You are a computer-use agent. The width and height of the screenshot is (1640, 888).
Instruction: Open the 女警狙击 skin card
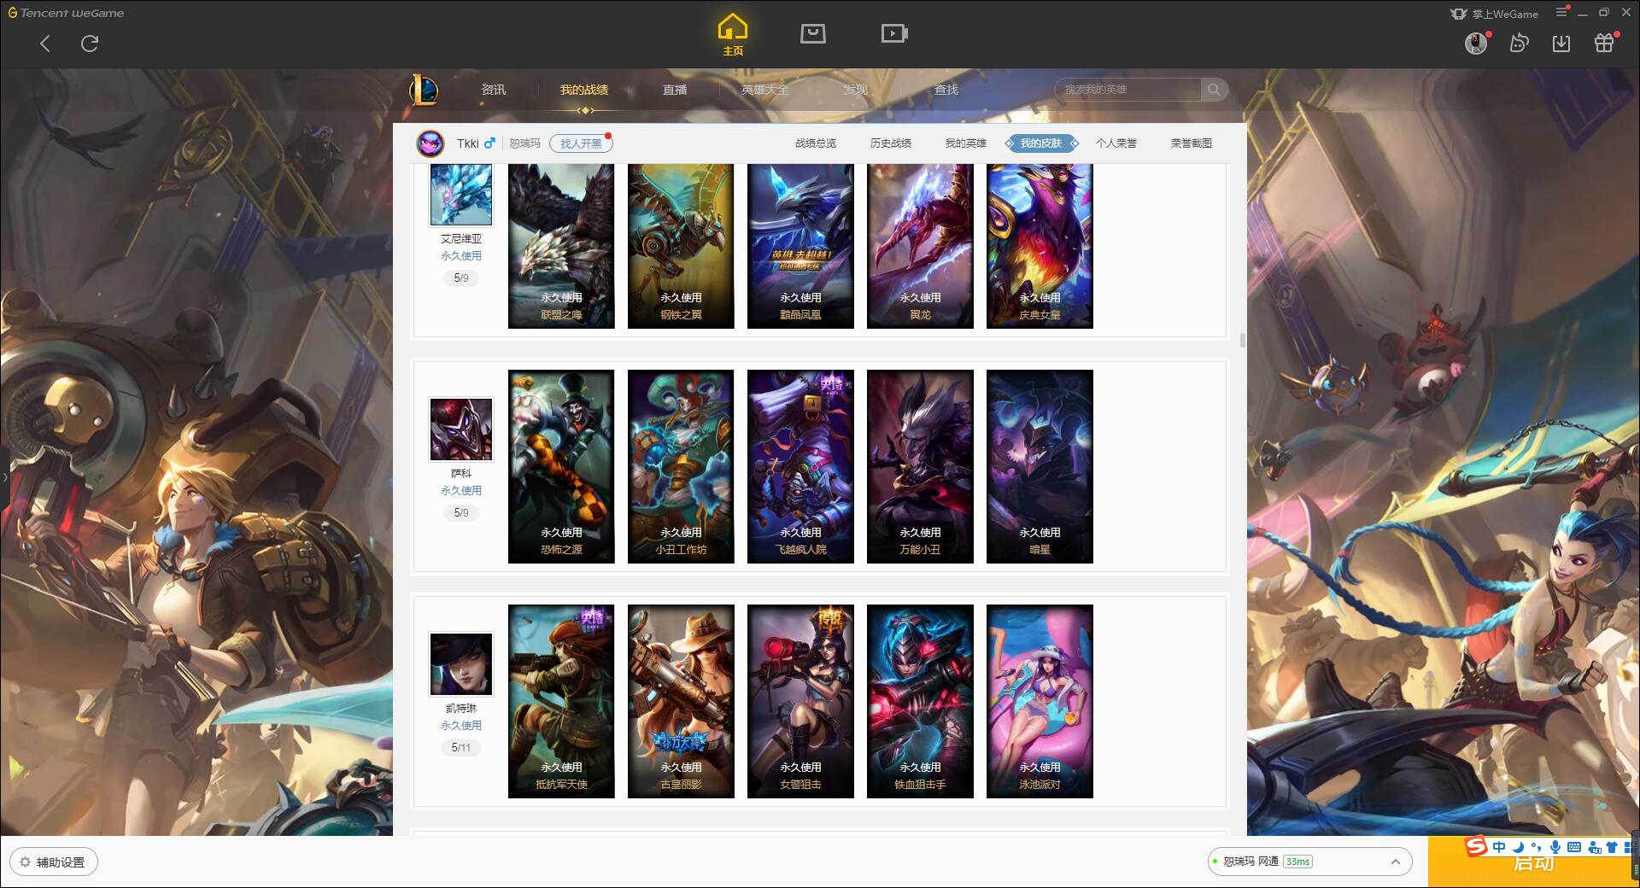coord(800,701)
